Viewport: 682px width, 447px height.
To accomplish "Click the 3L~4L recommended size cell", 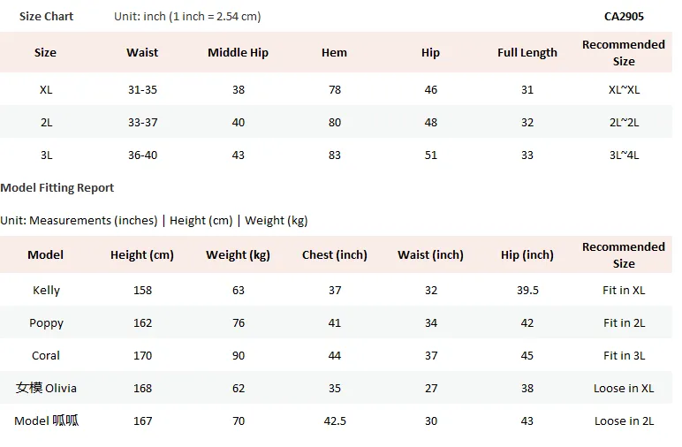I will pos(624,155).
